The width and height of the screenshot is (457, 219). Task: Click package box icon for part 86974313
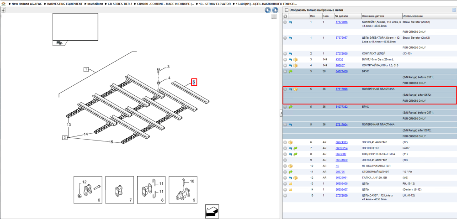click(290, 142)
